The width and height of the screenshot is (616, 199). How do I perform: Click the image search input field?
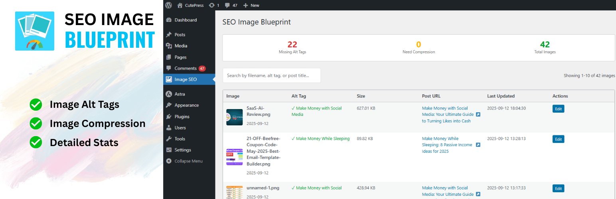coord(271,75)
